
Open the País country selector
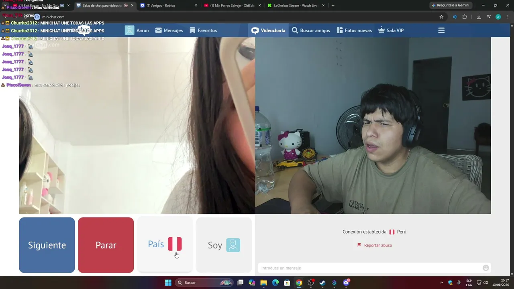pyautogui.click(x=165, y=245)
